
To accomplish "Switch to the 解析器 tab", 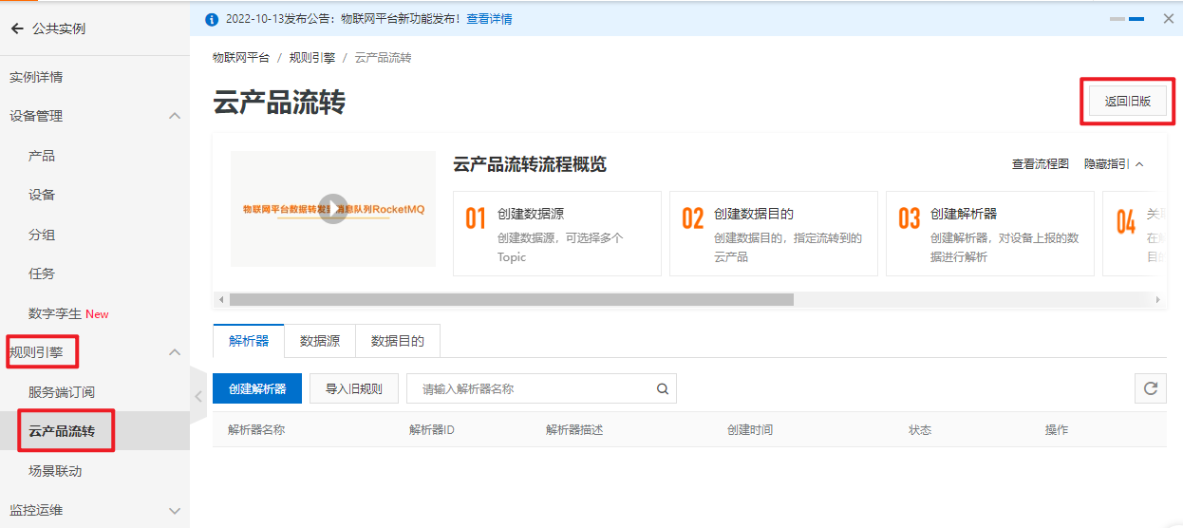I will pos(249,341).
